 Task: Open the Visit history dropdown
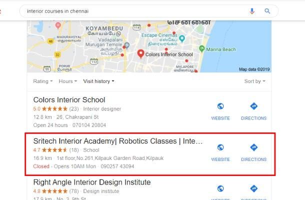pyautogui.click(x=98, y=81)
